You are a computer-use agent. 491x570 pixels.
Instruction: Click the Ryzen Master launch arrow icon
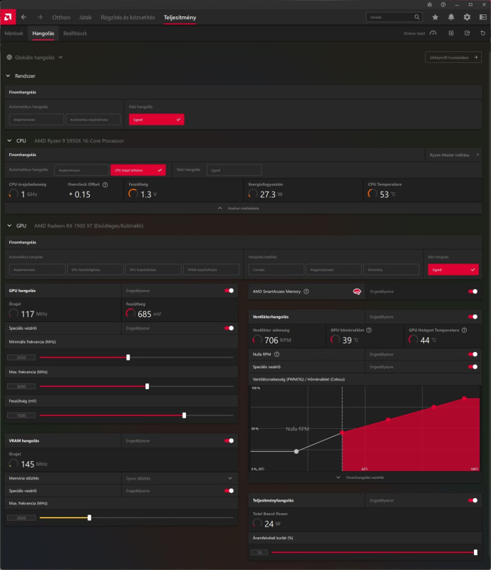[477, 155]
